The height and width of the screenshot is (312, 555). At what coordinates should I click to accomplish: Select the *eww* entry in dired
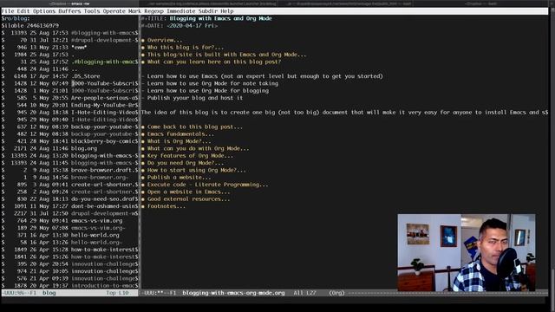[79, 47]
